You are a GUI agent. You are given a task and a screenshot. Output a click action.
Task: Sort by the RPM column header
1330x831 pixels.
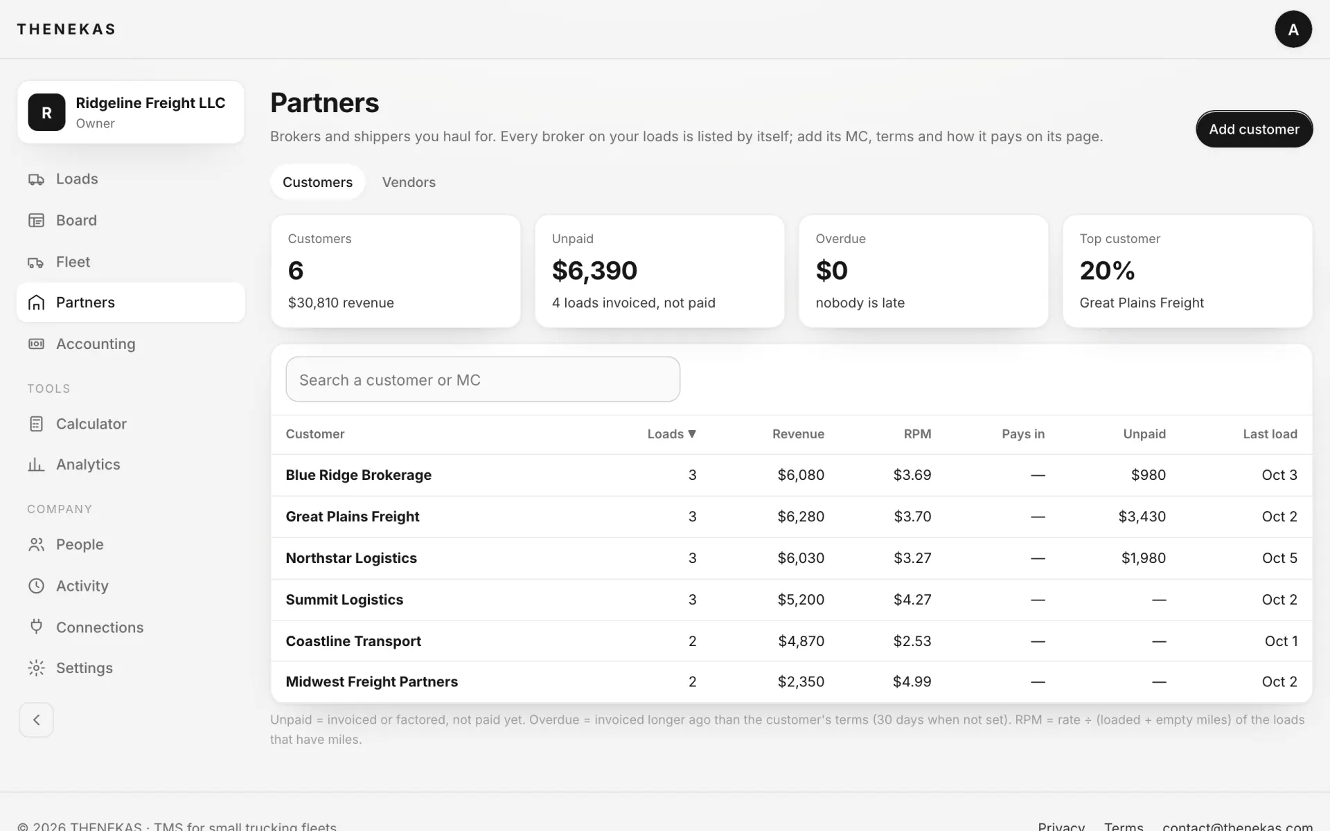tap(917, 434)
